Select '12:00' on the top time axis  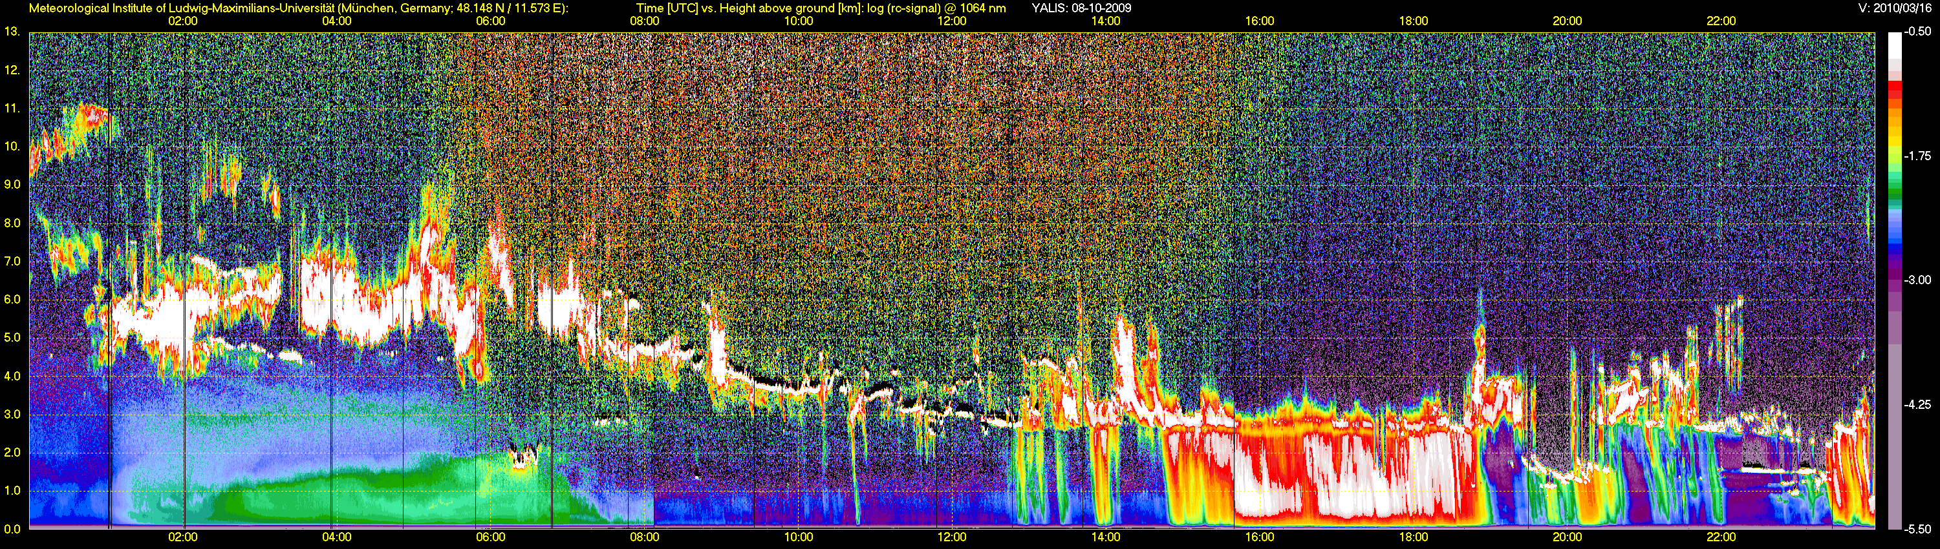pyautogui.click(x=952, y=21)
